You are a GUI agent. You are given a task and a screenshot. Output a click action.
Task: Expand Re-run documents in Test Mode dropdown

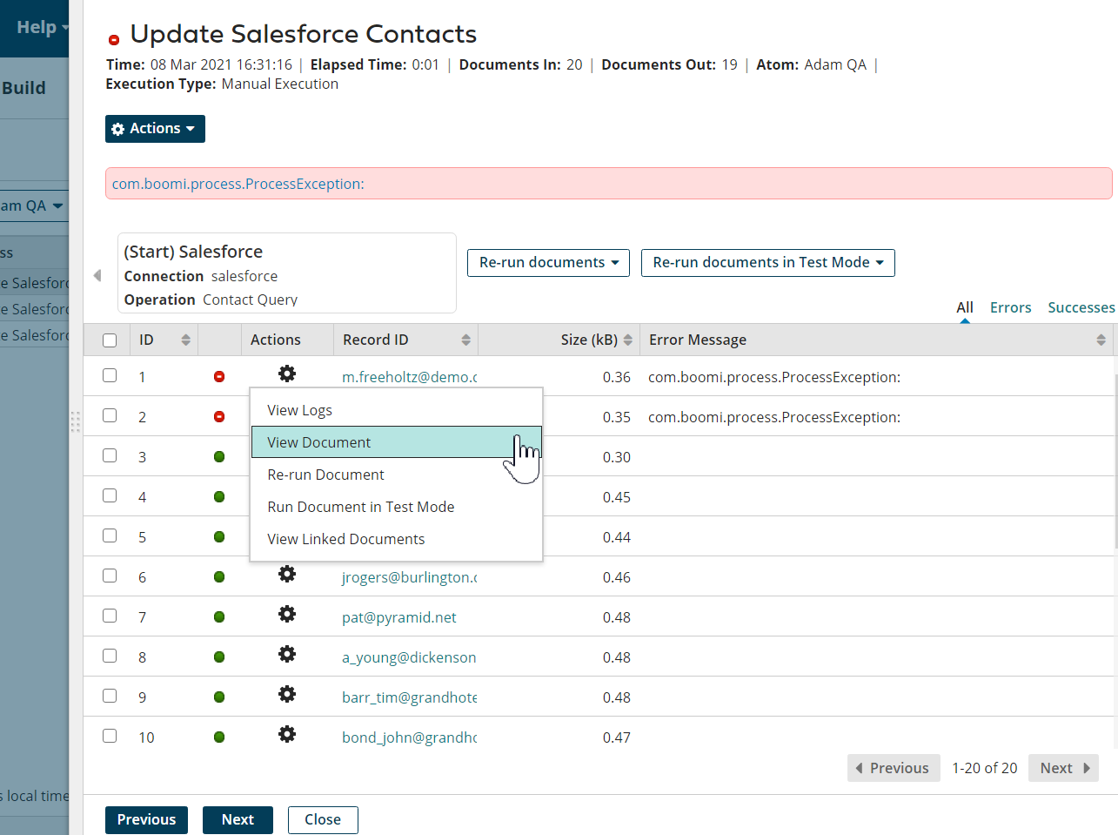pos(767,263)
